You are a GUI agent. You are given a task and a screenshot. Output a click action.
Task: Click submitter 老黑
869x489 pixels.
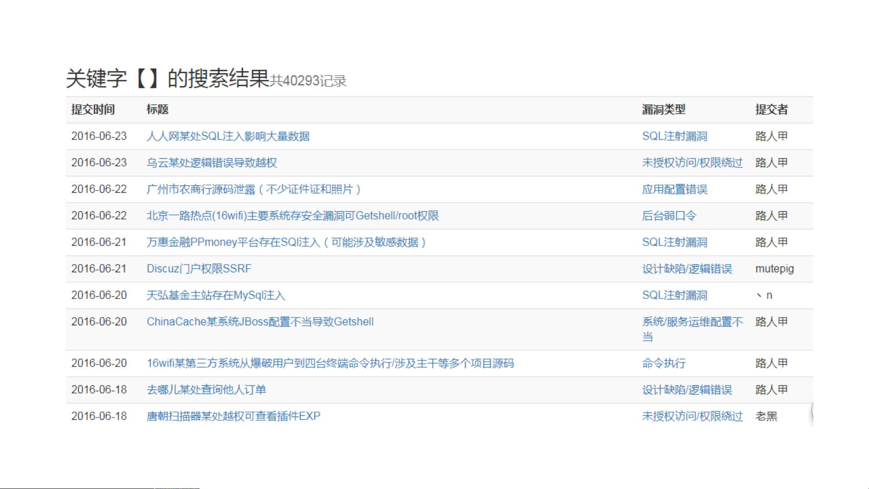point(766,416)
